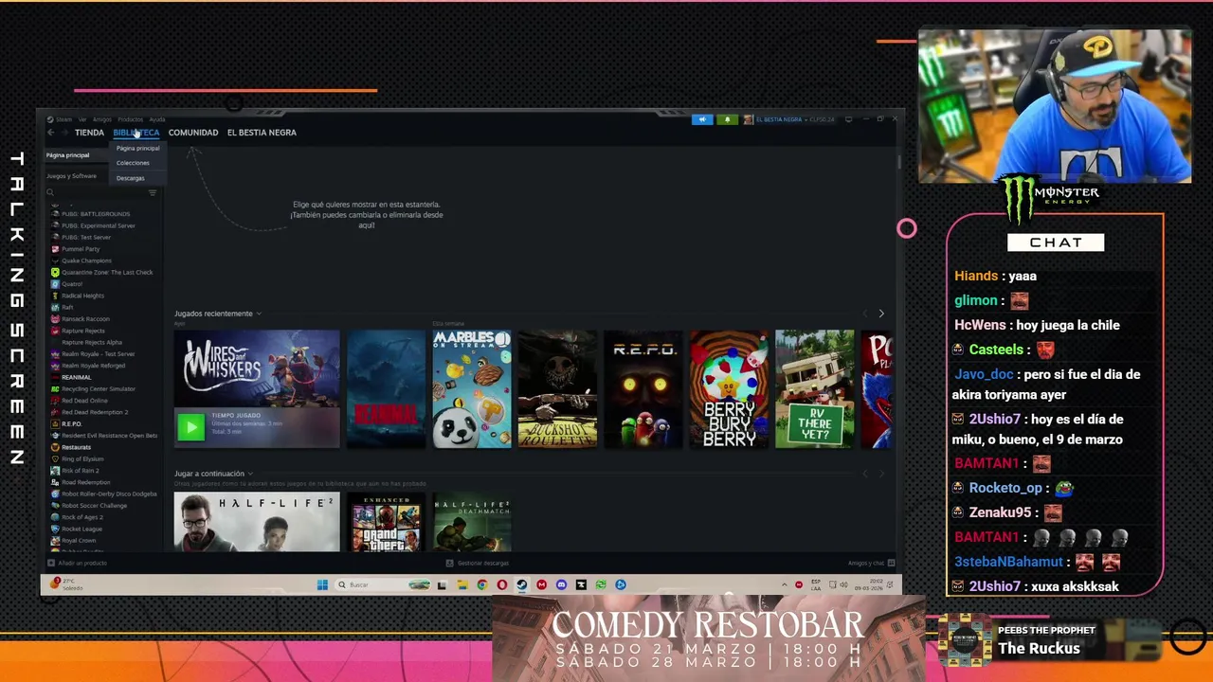Show hidden system tray icons chevron
Viewport: 1213px width, 682px height.
coord(785,584)
